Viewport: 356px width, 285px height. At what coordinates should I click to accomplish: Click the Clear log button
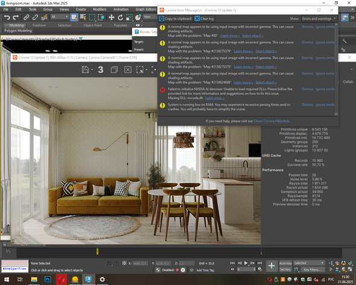coord(204,19)
